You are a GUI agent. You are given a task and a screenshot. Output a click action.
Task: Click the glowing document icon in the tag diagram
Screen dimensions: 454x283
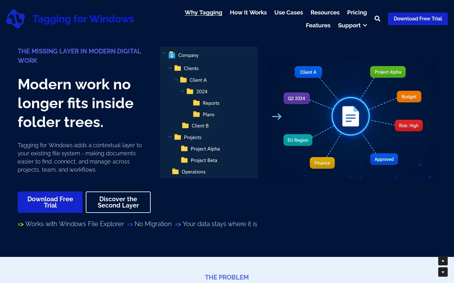[351, 116]
